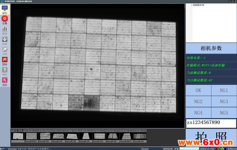Choose the NG5 defect button
This screenshot has width=237, height=150.
click(224, 112)
